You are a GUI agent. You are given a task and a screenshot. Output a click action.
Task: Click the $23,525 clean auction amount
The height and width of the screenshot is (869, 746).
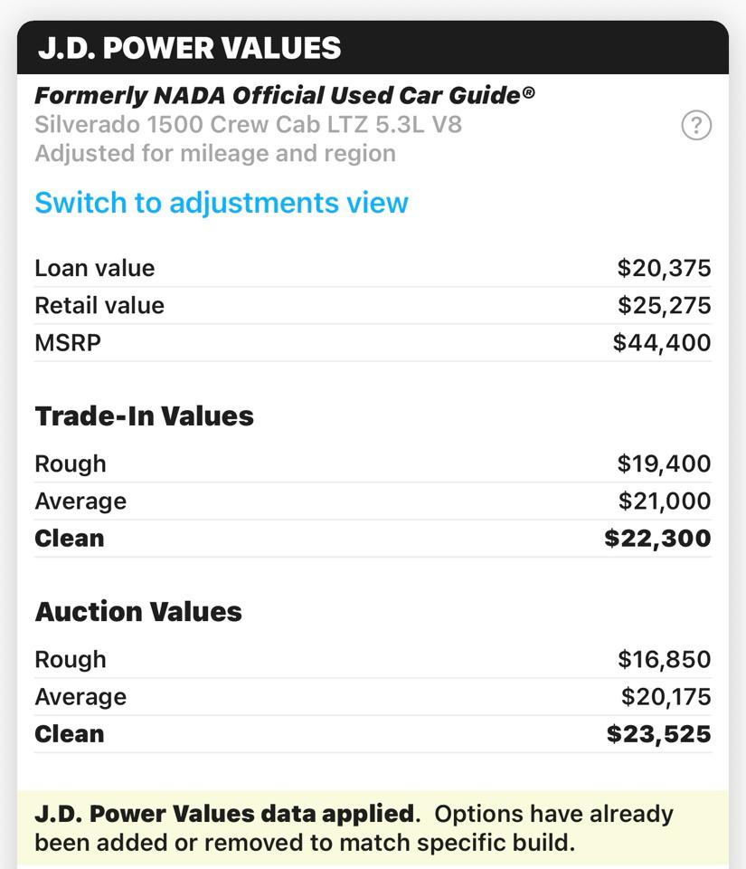(658, 734)
